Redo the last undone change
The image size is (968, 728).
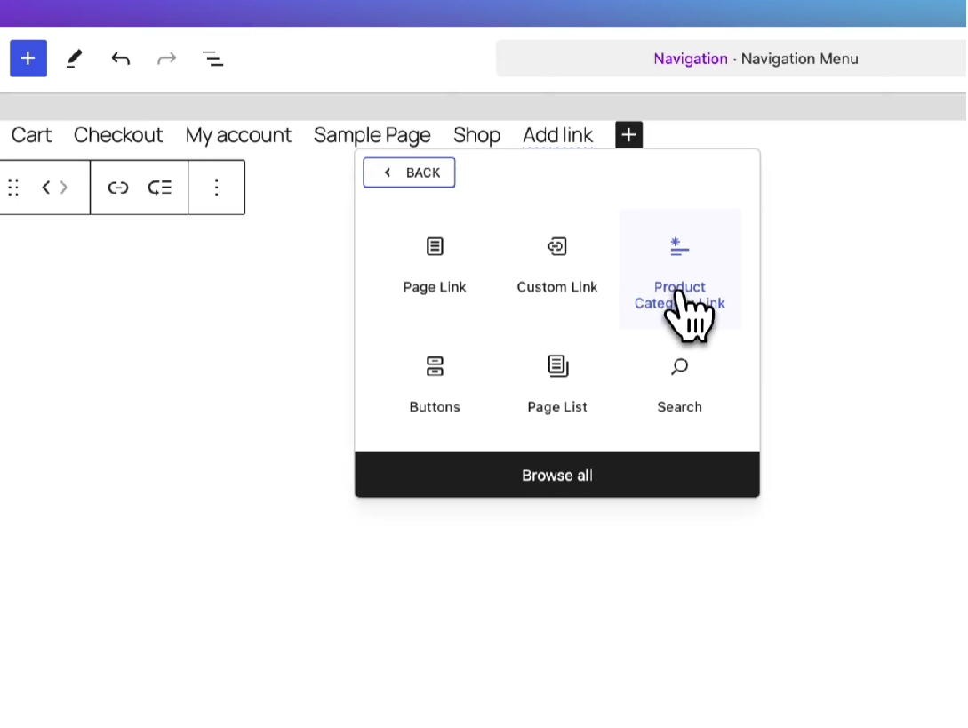point(166,58)
